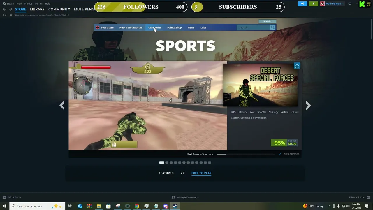Image resolution: width=373 pixels, height=210 pixels.
Task: Launch Outlook from the taskbar
Action: coord(80,206)
